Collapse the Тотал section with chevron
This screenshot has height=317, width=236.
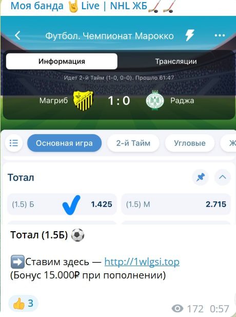[x=222, y=177]
